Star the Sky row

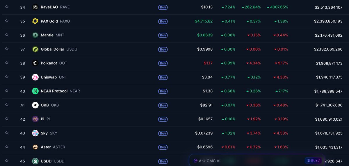pos(7,133)
